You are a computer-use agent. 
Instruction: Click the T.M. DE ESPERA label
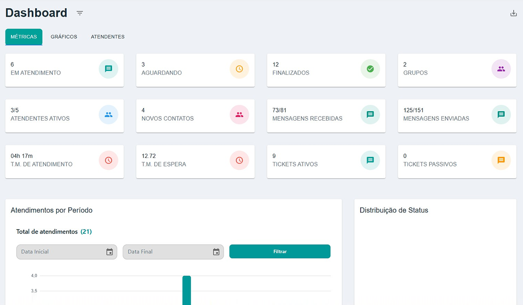(164, 164)
